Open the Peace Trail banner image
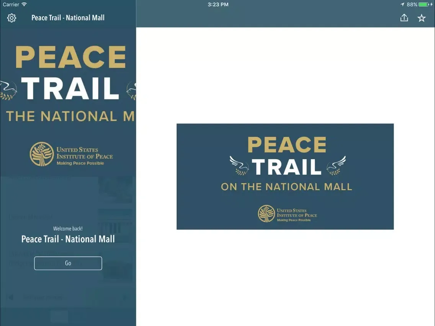The height and width of the screenshot is (326, 435). pyautogui.click(x=285, y=177)
